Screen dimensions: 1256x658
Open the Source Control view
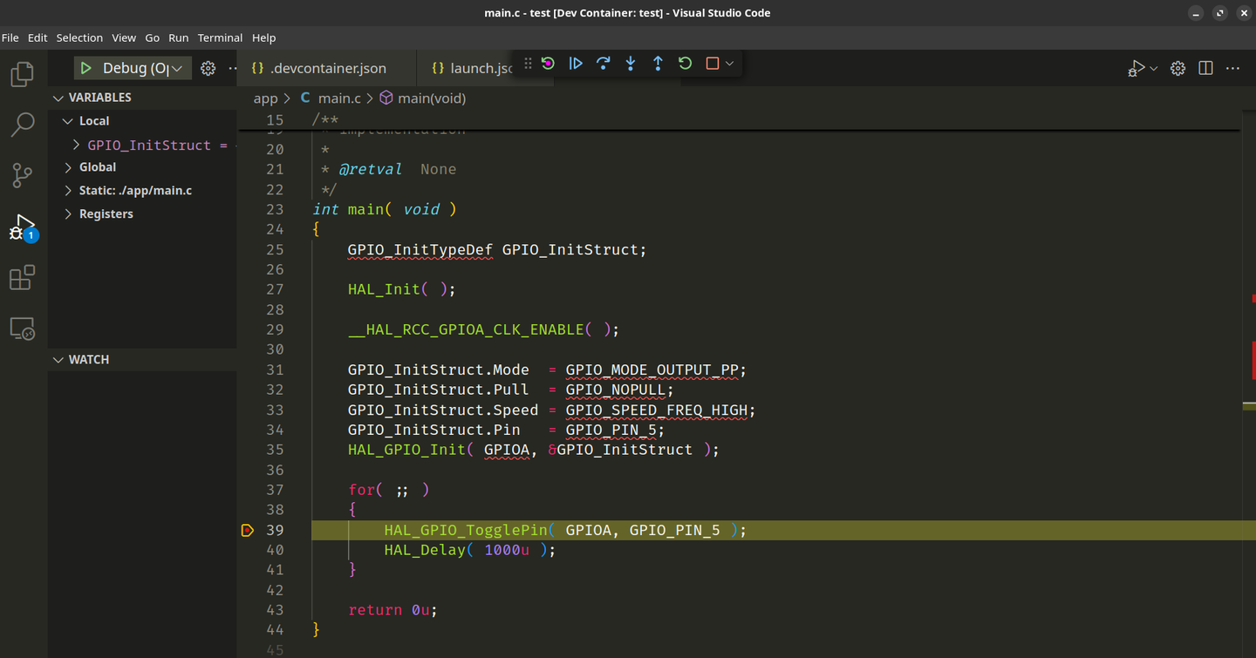click(x=23, y=175)
